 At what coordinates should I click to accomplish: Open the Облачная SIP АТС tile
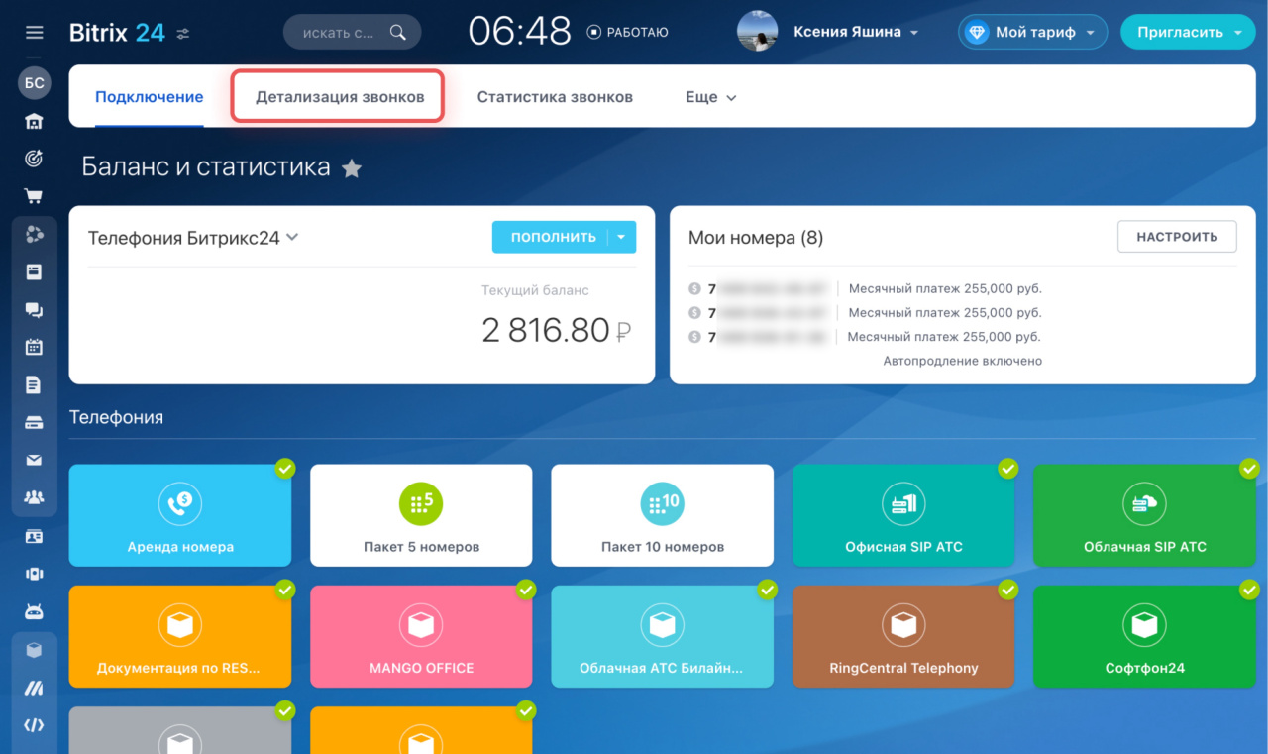tap(1144, 515)
